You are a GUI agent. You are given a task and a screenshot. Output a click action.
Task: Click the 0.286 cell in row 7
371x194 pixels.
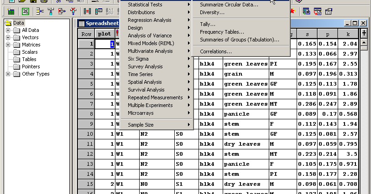coord(307,104)
